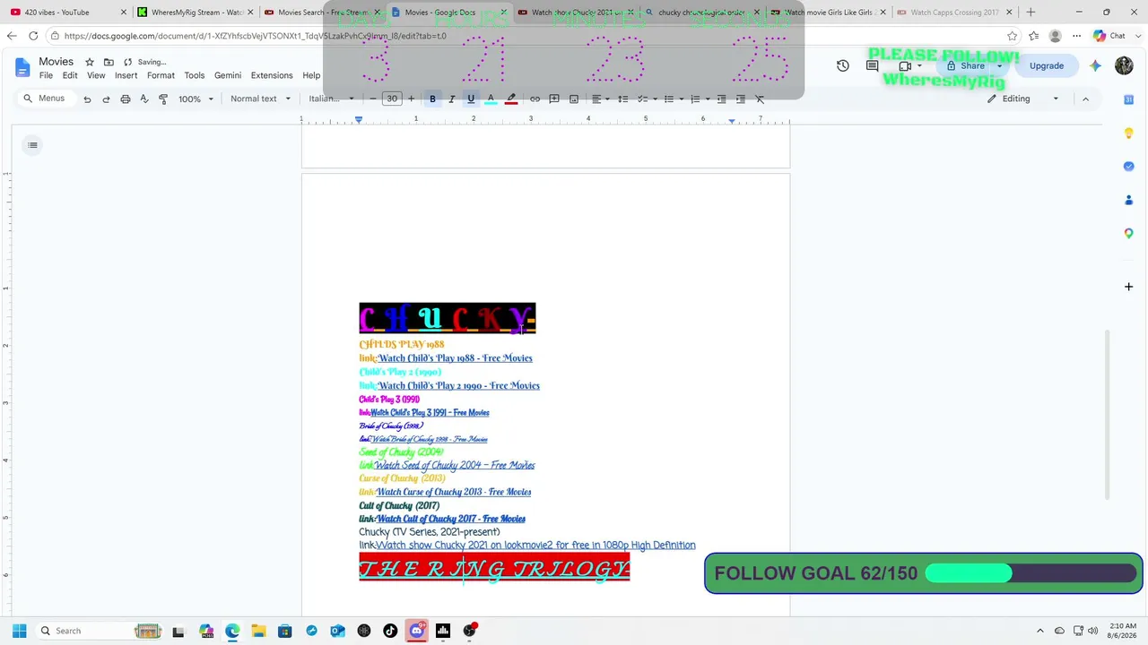Open the Docs home icon
Screen dimensions: 1148x645
click(22, 67)
